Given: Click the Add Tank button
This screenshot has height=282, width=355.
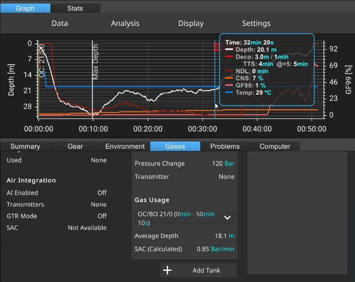Looking at the screenshot, I should click(x=198, y=270).
